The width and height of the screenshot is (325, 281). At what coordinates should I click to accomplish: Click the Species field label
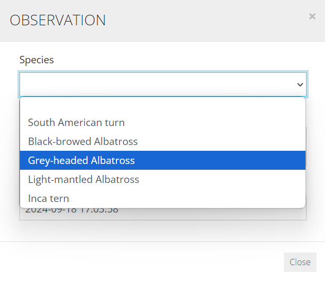click(37, 60)
